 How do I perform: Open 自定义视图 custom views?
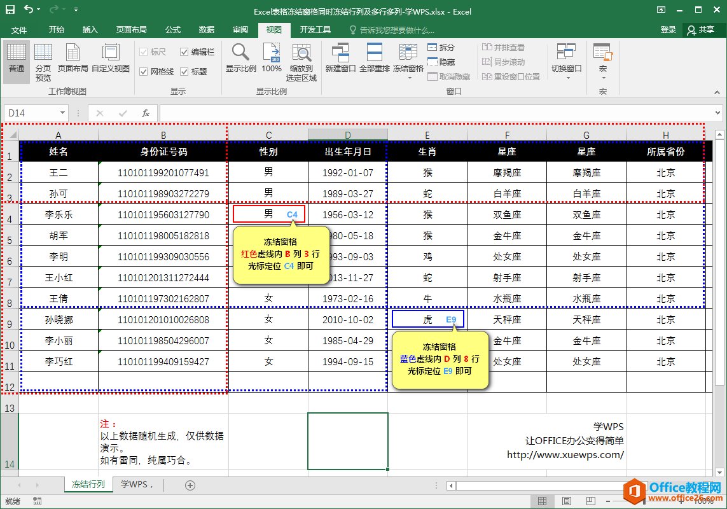(x=110, y=59)
